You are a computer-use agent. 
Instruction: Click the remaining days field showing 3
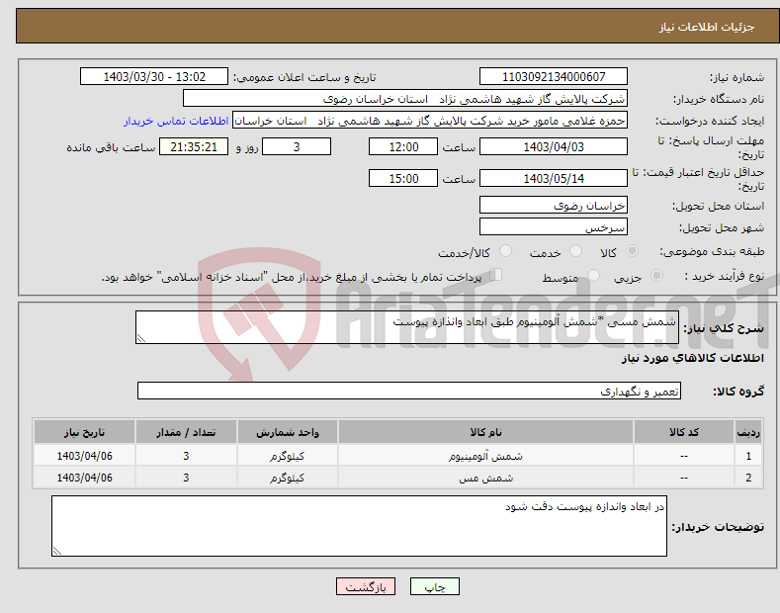[297, 146]
